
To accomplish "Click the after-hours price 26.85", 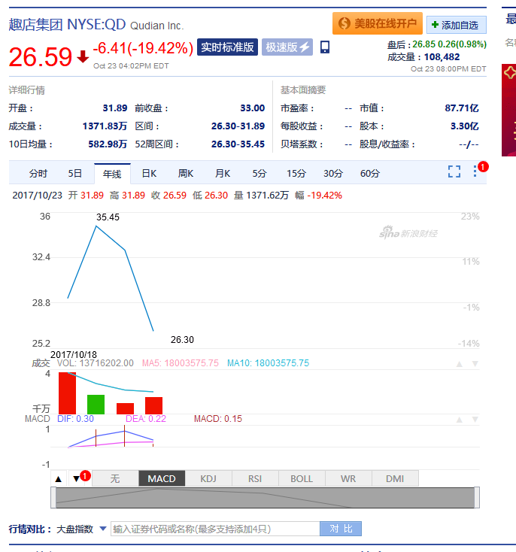I will point(423,44).
